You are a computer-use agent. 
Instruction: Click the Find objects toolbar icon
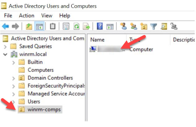click(164, 26)
